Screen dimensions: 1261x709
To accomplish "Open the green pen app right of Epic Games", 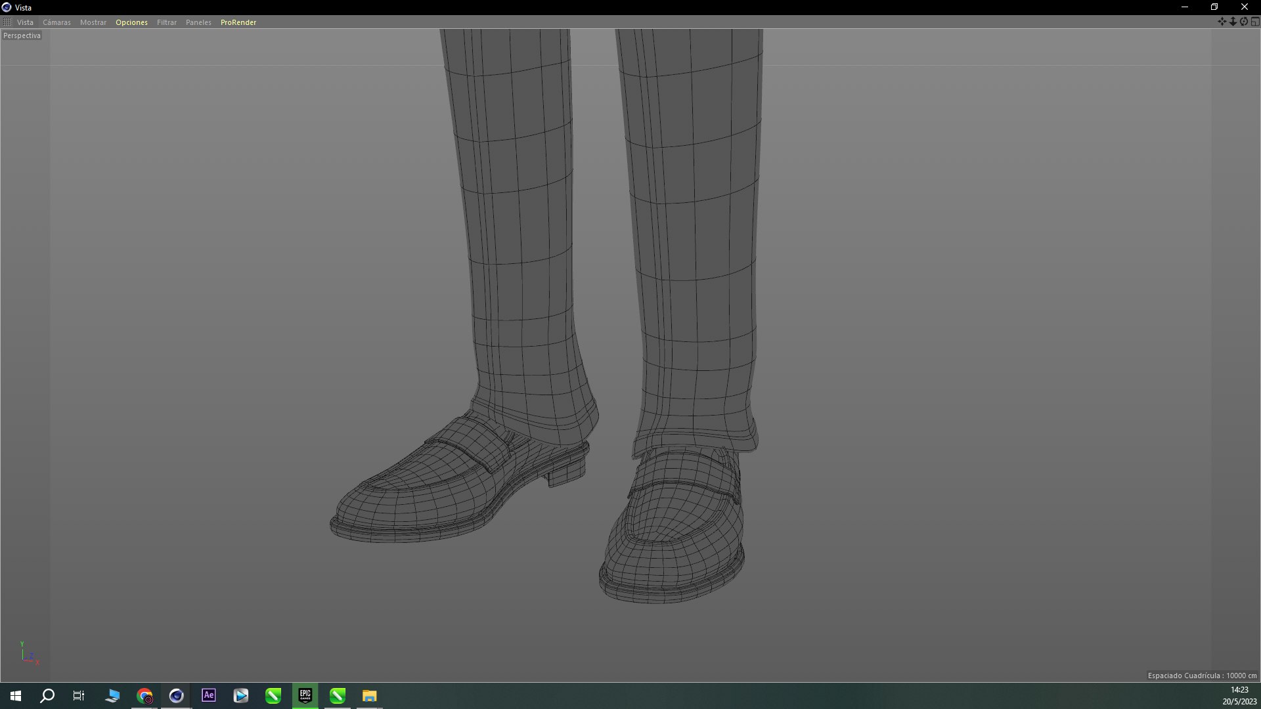I will click(338, 696).
